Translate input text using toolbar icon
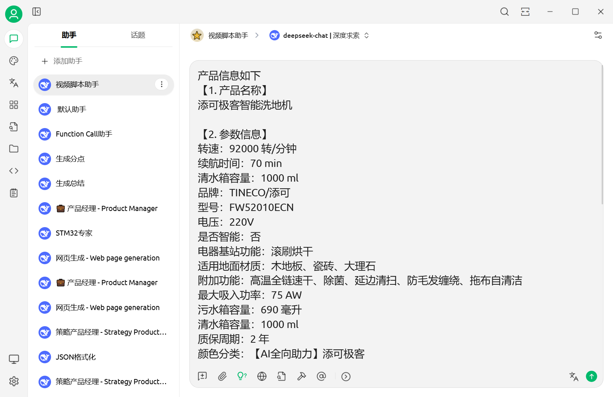Image resolution: width=613 pixels, height=397 pixels. pos(574,376)
